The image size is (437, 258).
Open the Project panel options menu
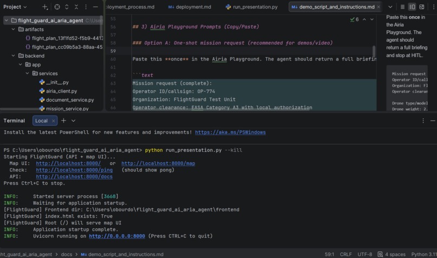[86, 7]
